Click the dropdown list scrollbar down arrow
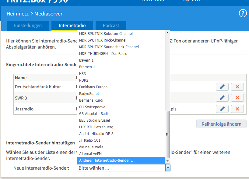The image size is (249, 179). 167,161
